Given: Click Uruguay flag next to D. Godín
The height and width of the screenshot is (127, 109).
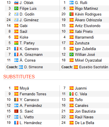Looking at the screenshot, I should click(x=16, y=14).
